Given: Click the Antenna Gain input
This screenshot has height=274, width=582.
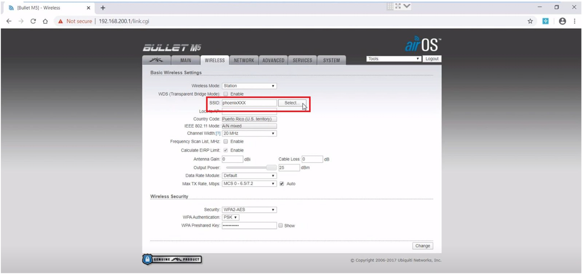Looking at the screenshot, I should coord(232,159).
